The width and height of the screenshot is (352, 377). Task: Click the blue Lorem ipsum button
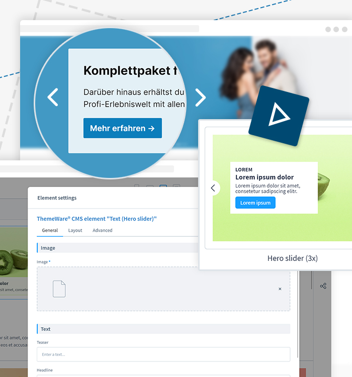(x=255, y=203)
